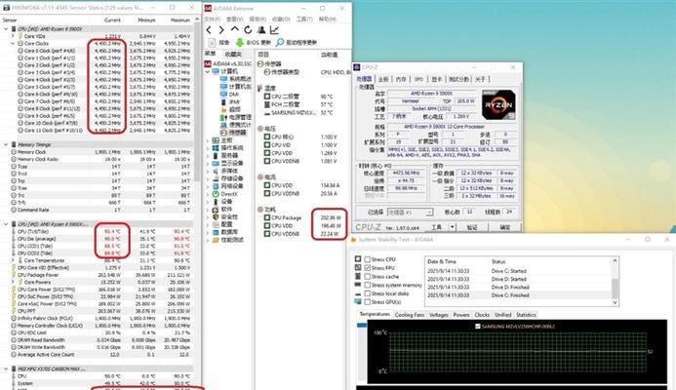Switch to the 内存 tab in CPU-Z
Viewport: 676px width, 390px height.
coord(401,79)
